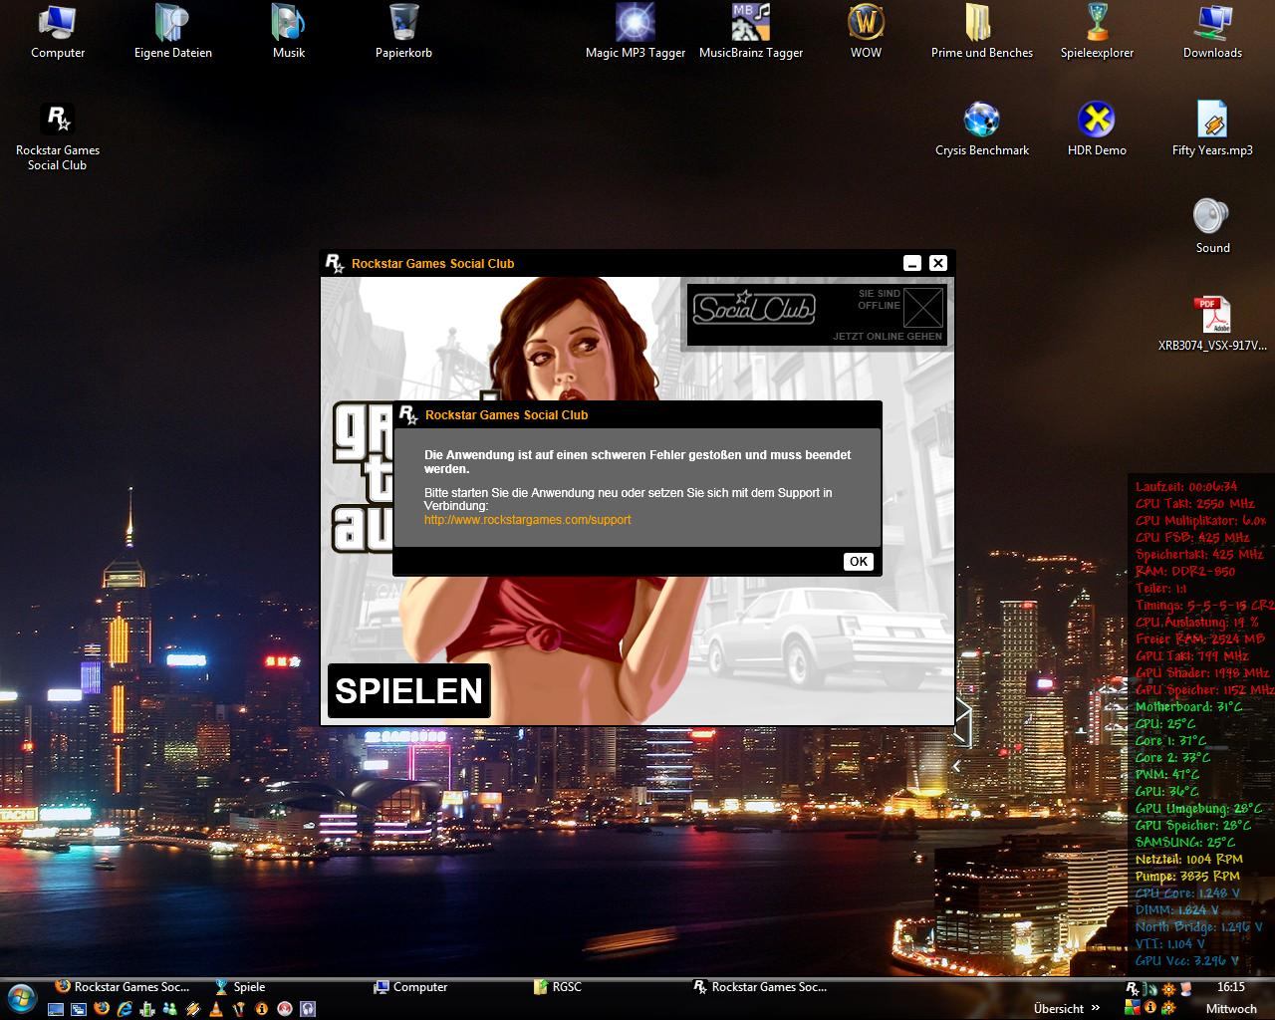Launch Internet Explorer from quick launch
The height and width of the screenshot is (1020, 1275).
click(125, 1008)
